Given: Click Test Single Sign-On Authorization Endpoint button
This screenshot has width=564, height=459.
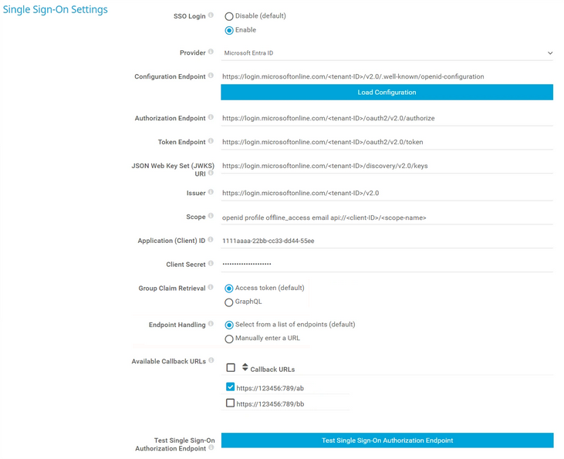Looking at the screenshot, I should click(387, 440).
